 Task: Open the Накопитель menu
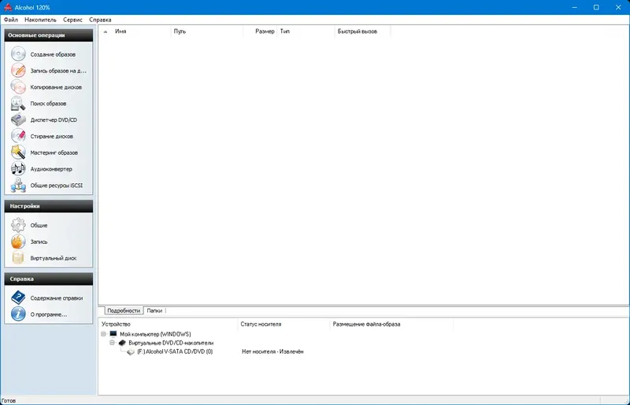[x=40, y=20]
